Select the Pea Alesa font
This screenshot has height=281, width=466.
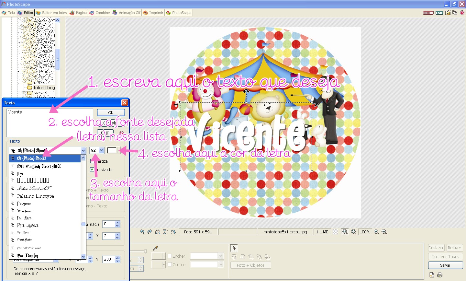(x=45, y=225)
